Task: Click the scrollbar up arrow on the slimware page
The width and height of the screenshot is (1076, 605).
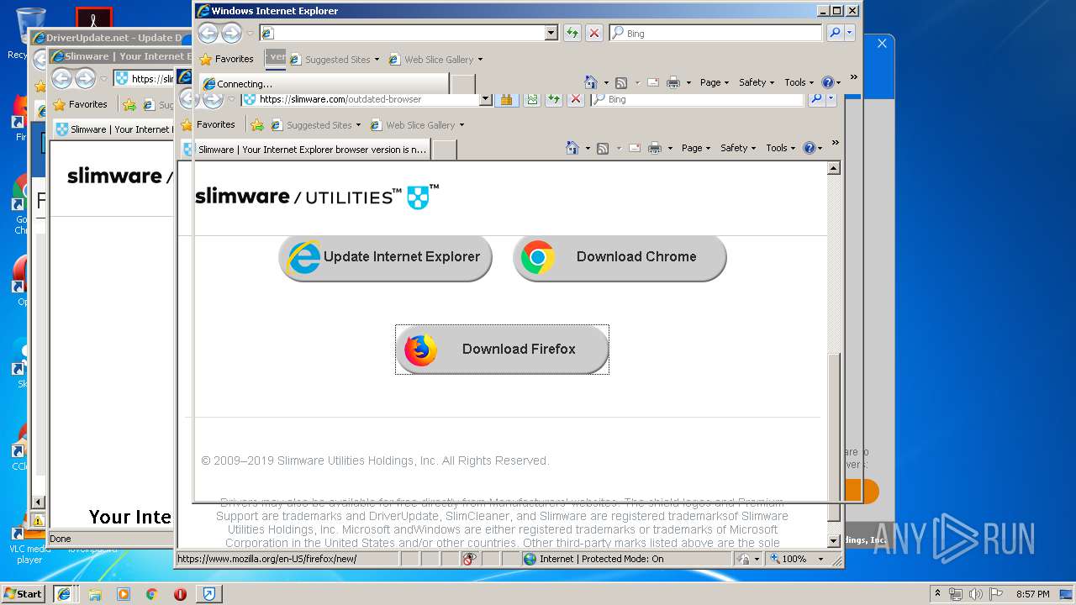Action: (833, 168)
